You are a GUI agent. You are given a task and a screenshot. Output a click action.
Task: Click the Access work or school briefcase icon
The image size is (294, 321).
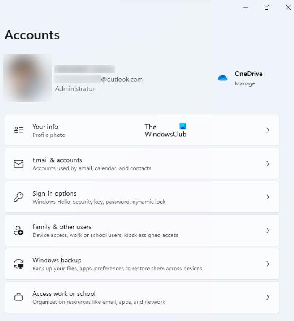[18, 298]
